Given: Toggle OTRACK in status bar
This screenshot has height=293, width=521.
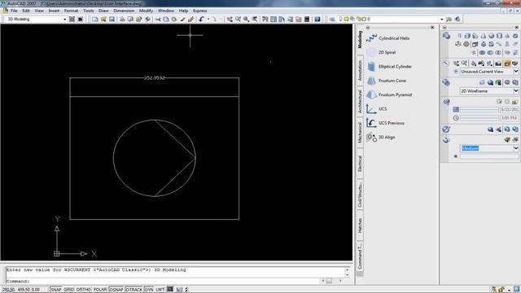Looking at the screenshot, I should click(x=134, y=290).
